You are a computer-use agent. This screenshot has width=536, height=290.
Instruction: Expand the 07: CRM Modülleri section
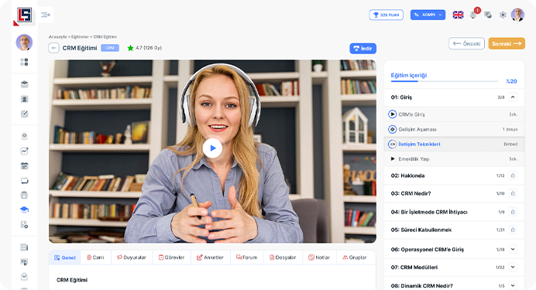(x=513, y=267)
